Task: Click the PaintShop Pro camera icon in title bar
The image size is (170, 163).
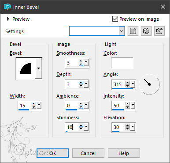Action: tap(7, 7)
